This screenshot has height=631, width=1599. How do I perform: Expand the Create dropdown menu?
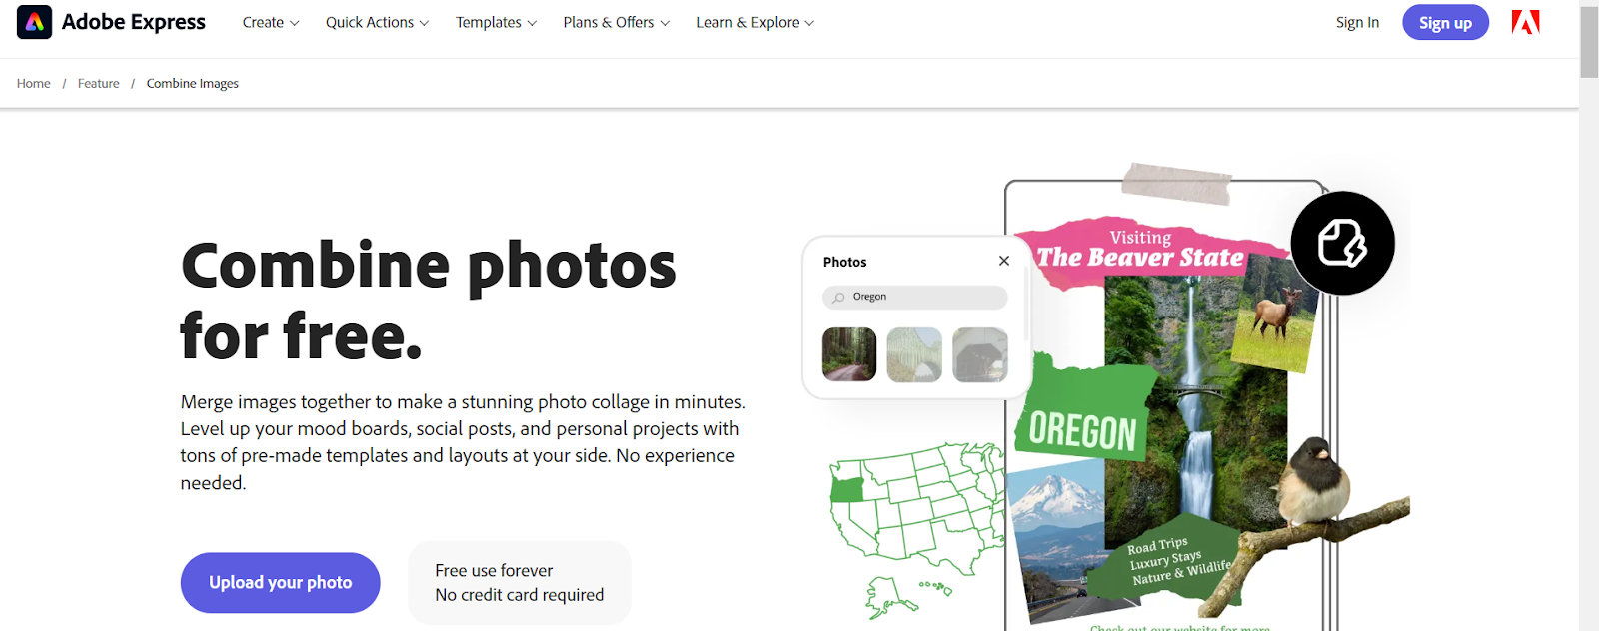[271, 22]
